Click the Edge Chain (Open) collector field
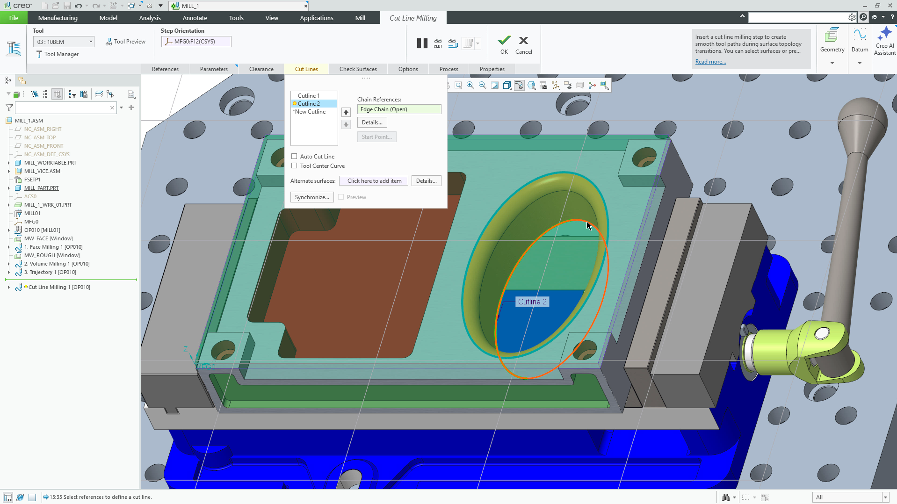This screenshot has width=897, height=504. [399, 109]
